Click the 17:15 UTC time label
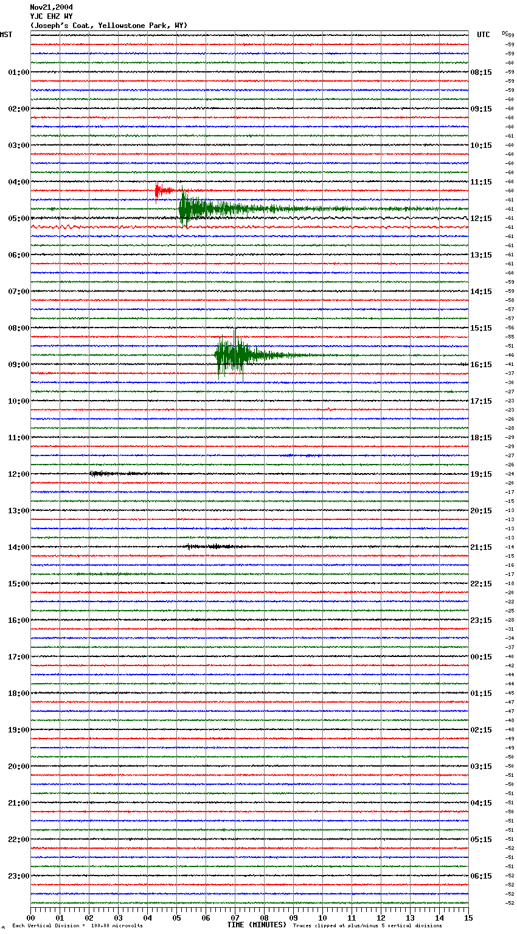Screen dimensions: 517x934 coord(481,401)
